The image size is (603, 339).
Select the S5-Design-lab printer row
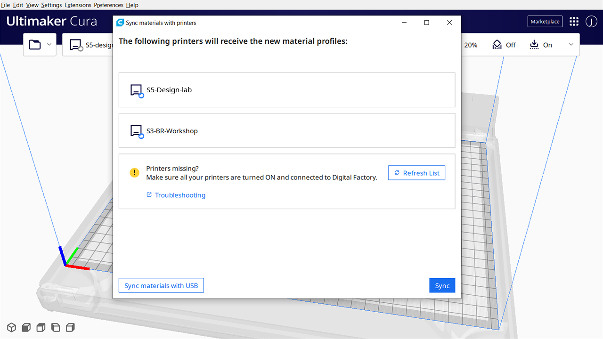[x=287, y=90]
